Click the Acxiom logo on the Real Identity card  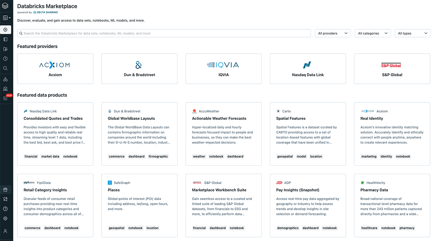coord(367,111)
